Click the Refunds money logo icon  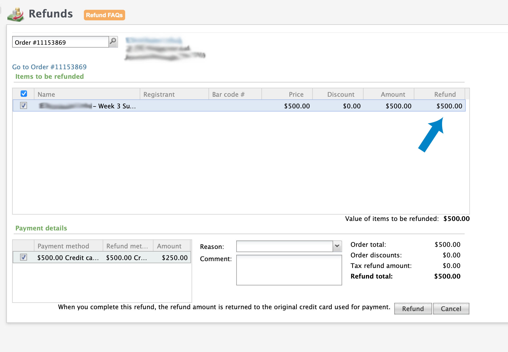[16, 15]
